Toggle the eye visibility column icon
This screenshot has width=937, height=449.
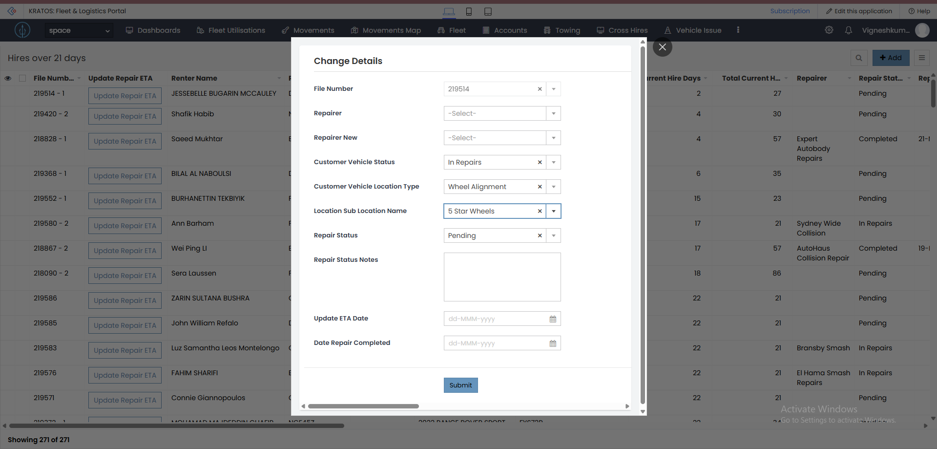pos(8,78)
